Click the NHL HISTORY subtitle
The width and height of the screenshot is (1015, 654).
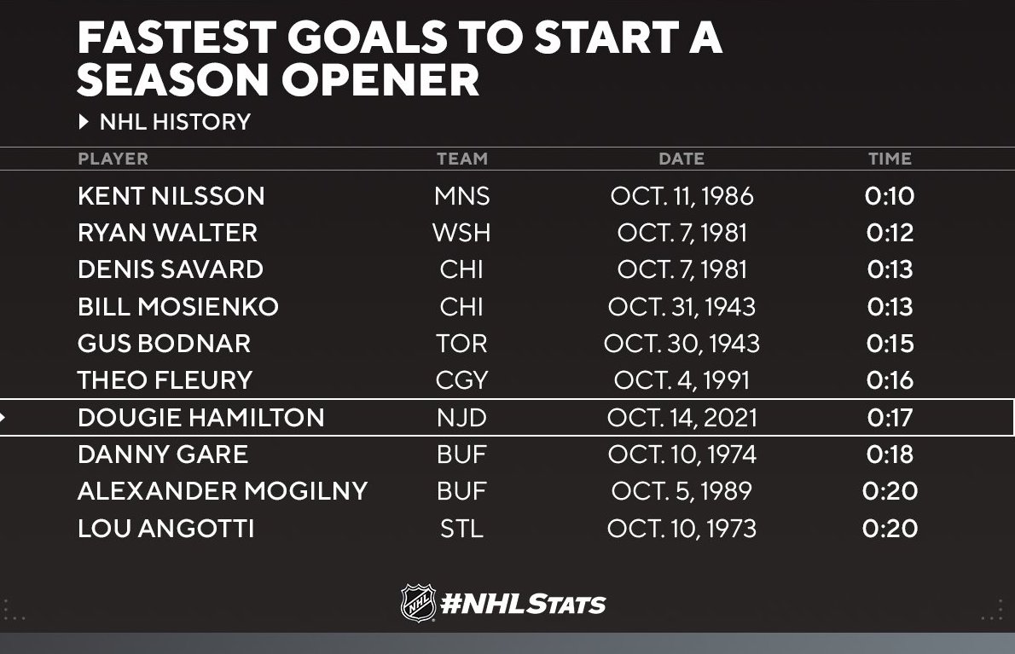[x=175, y=122]
